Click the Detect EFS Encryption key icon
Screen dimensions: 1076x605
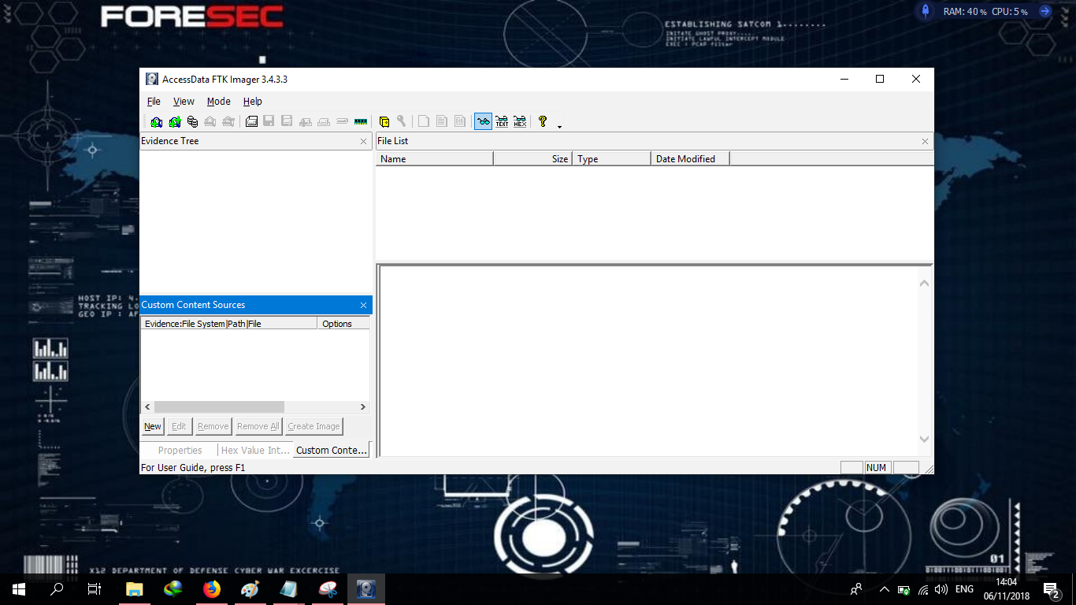[402, 121]
